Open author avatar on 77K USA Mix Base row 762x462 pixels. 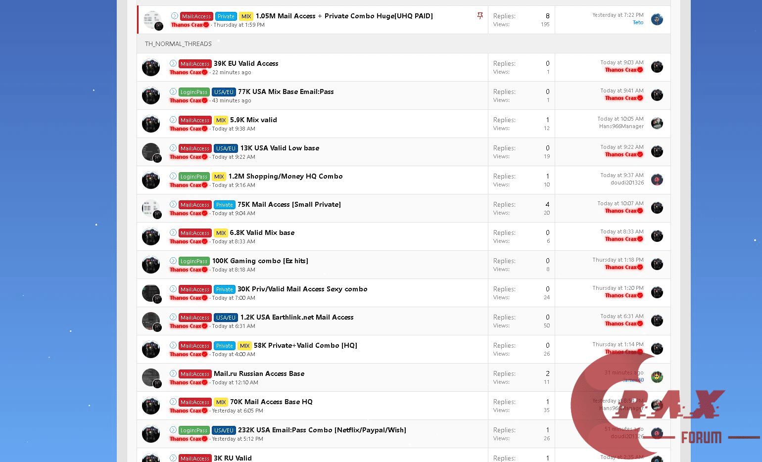[151, 95]
